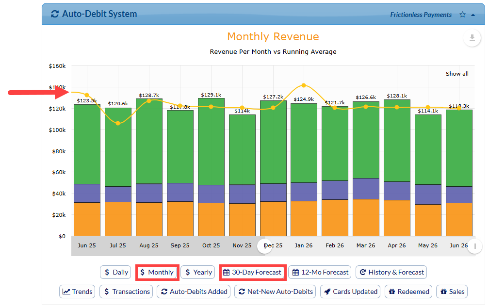Open the Frictionless Payments link
Viewport: 489px width, 308px height.
421,15
